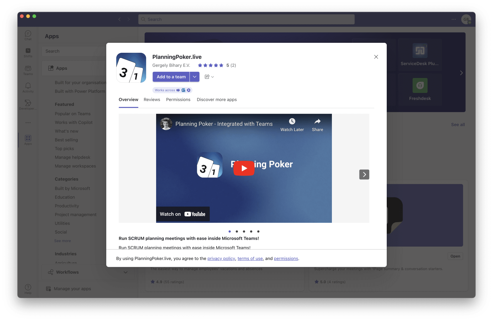The width and height of the screenshot is (493, 321).
Task: Click the PlanningPoker.live app logo
Action: coord(131,68)
